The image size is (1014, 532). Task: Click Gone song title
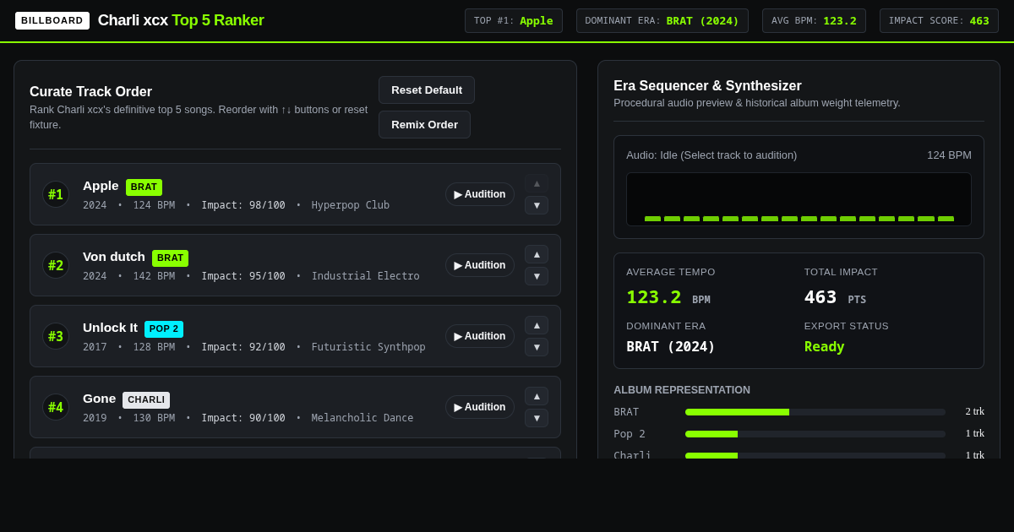(99, 399)
